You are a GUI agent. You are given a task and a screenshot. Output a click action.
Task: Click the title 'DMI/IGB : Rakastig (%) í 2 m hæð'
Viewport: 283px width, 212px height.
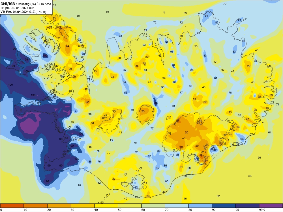tap(26, 4)
